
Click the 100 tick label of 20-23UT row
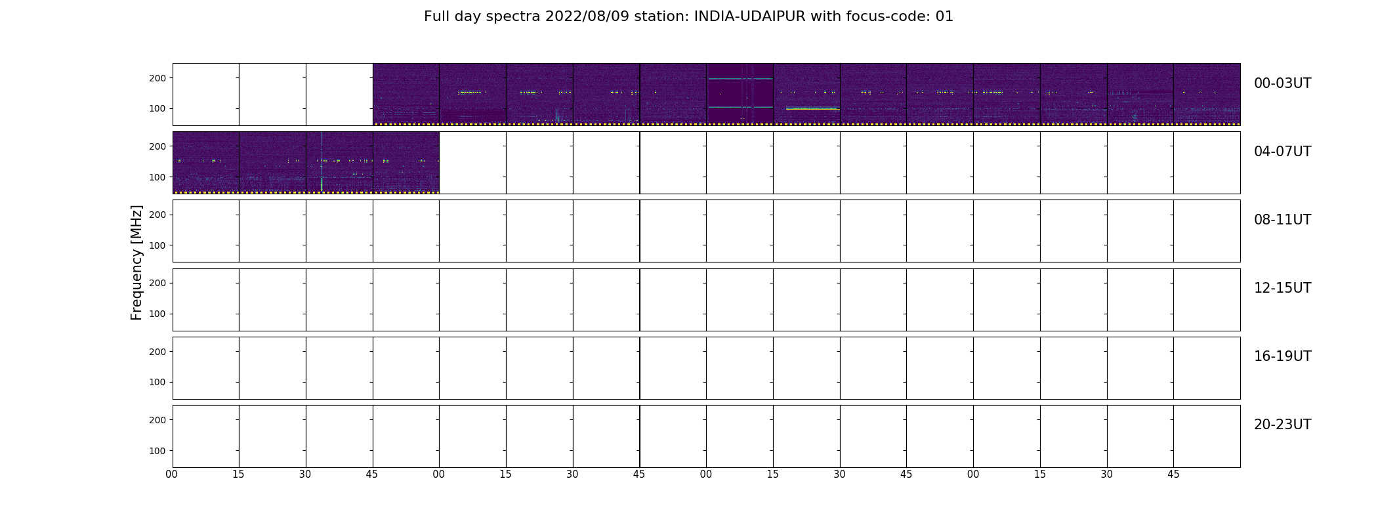pyautogui.click(x=157, y=451)
